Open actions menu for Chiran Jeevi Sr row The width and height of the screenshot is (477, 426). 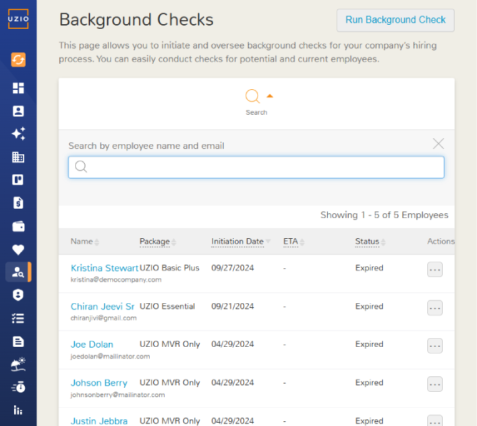tap(435, 308)
